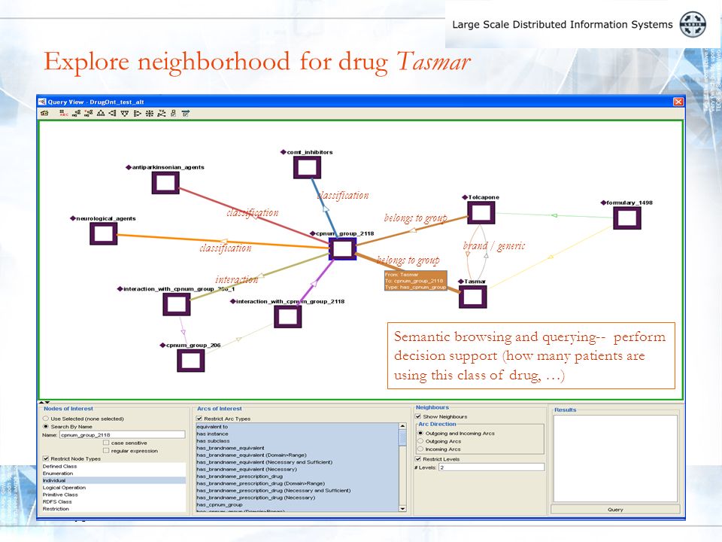Screen dimensions: 722x542
Task: Select 'has_brandname_prescription_drug' arc type row
Action: 298,476
